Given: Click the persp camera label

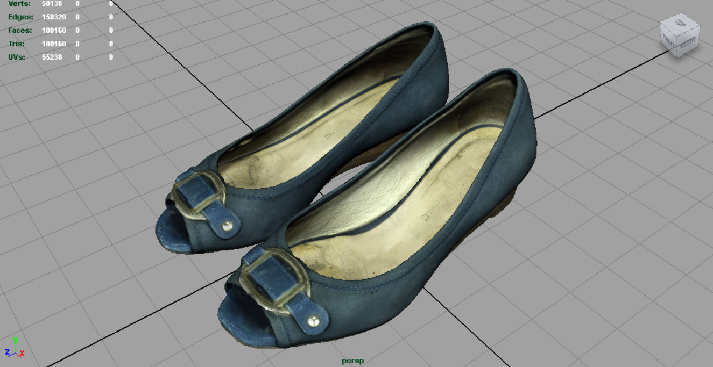Looking at the screenshot, I should tap(352, 361).
